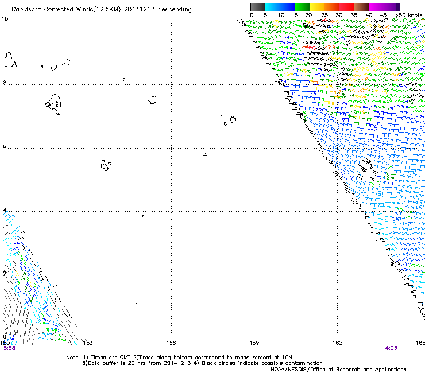Image resolution: width=425 pixels, height=373 pixels.
Task: Select the purple 45-50 knots legend swatch
Action: [x=392, y=7]
